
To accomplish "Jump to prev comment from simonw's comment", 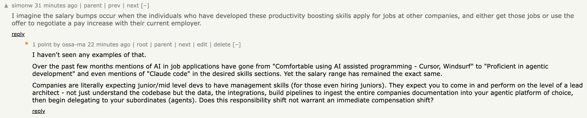I will tap(114, 6).
